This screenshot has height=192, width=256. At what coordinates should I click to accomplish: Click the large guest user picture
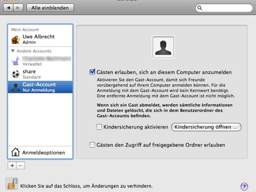pyautogui.click(x=163, y=47)
